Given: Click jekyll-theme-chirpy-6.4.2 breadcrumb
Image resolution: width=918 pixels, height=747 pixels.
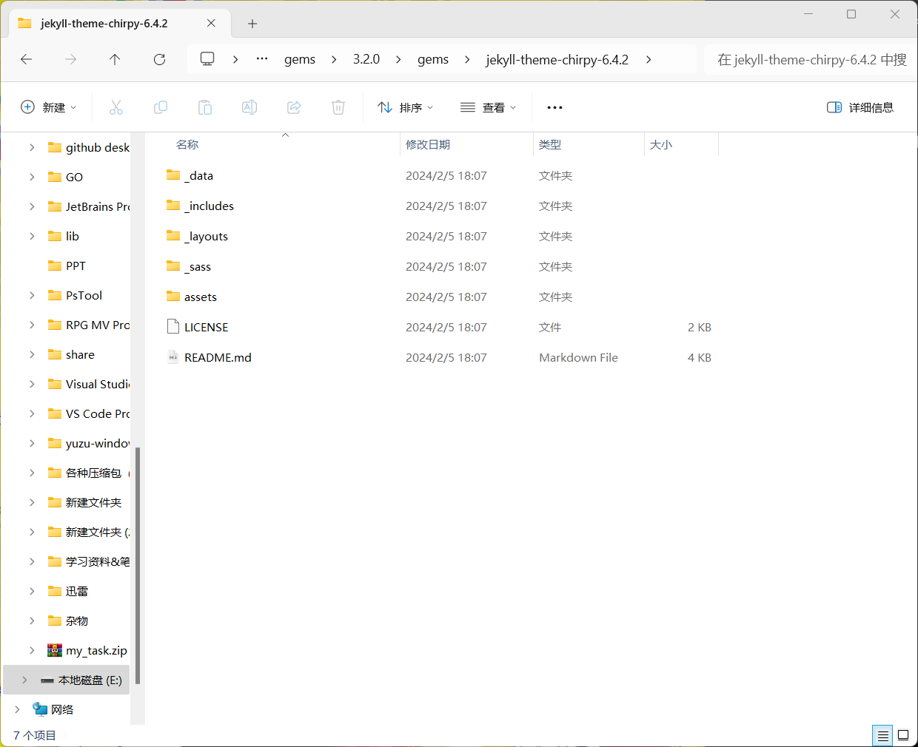Looking at the screenshot, I should pyautogui.click(x=557, y=59).
